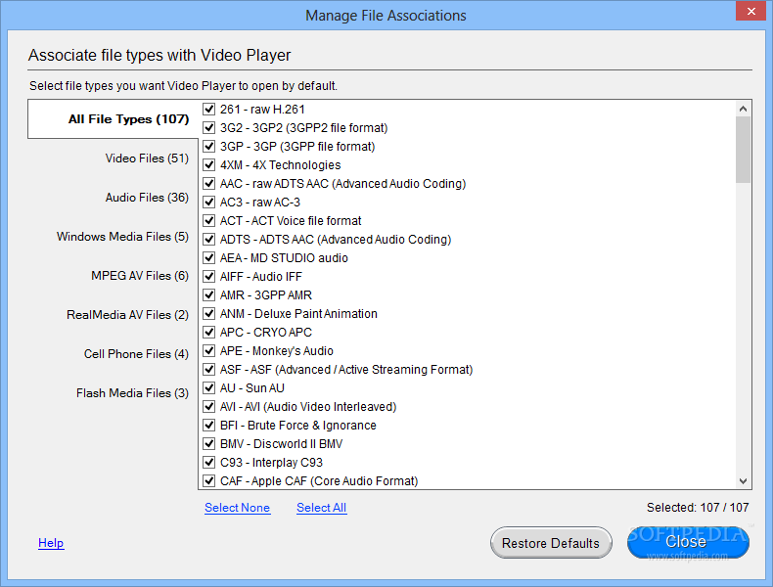
Task: Click the scrollbar down arrow
Action: [x=743, y=481]
